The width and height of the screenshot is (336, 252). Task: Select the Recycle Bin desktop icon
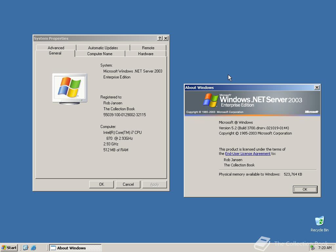(320, 224)
